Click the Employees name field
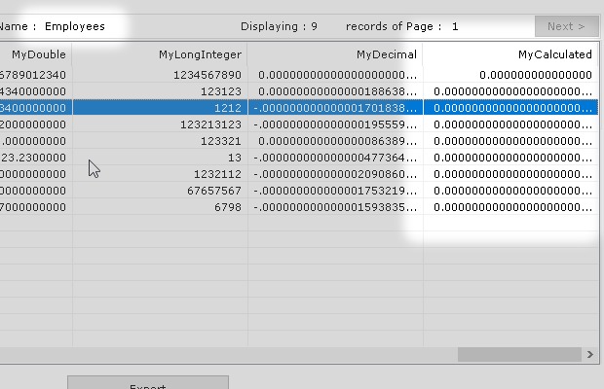This screenshot has width=604, height=389. [x=75, y=26]
